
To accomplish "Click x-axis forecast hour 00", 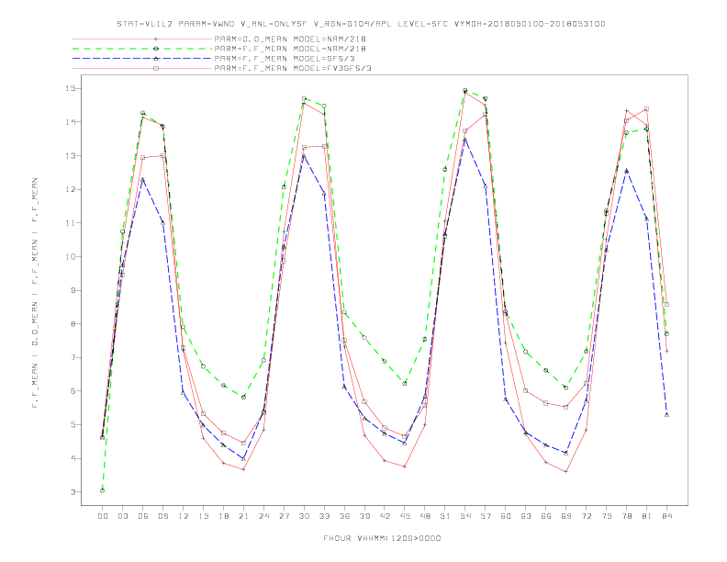I will [x=103, y=516].
